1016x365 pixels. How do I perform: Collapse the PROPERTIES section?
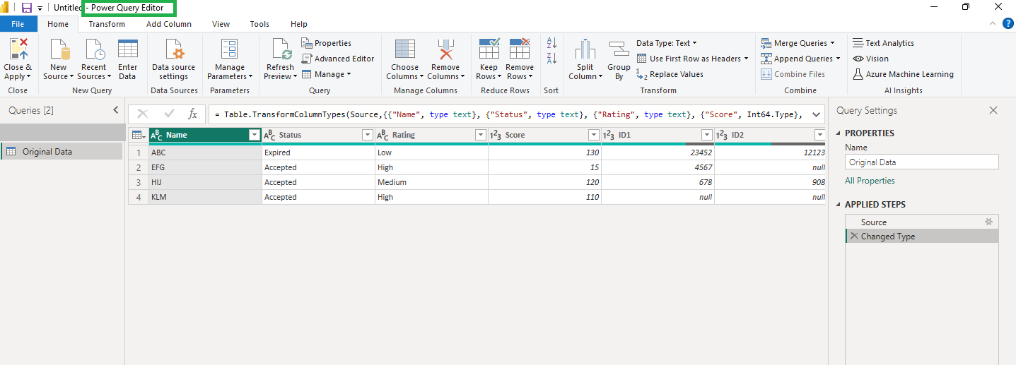pyautogui.click(x=839, y=133)
